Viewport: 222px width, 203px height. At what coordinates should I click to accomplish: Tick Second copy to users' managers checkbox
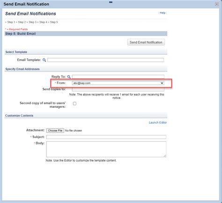coord(74,104)
